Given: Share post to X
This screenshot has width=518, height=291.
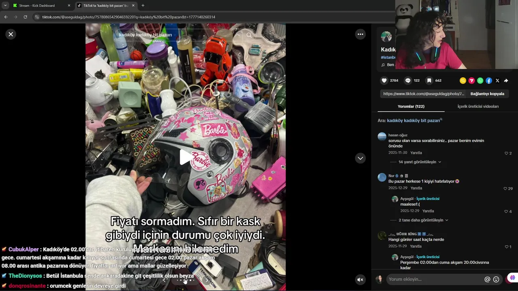Looking at the screenshot, I should click(497, 80).
